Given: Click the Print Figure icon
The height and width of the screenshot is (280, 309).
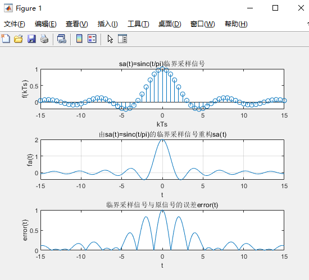Looking at the screenshot, I should 44,39.
